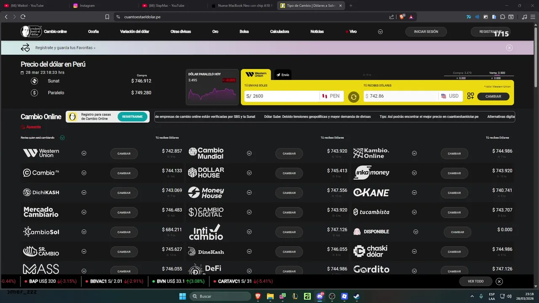Expand the DISPONIBLE row chevron

point(416,232)
